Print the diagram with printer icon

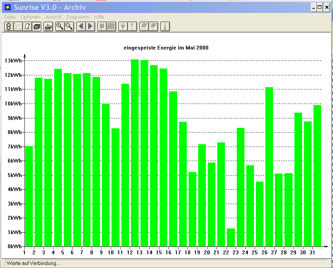(x=48, y=27)
